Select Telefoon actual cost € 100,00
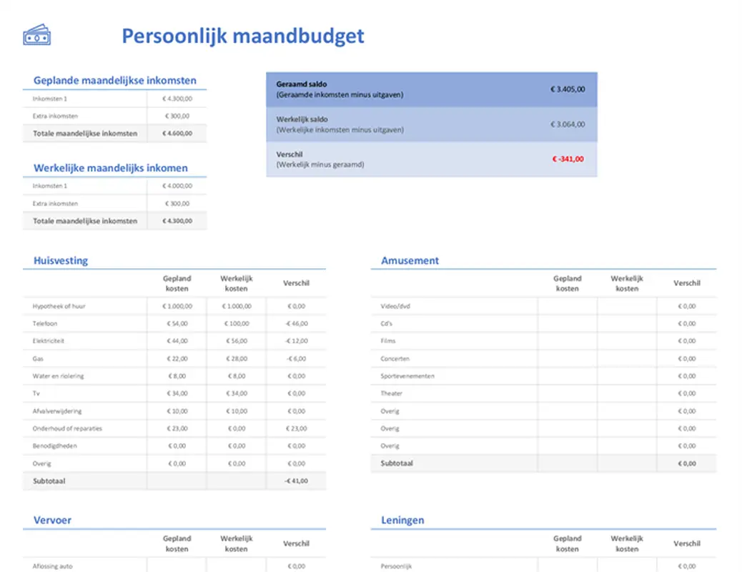Viewport: 742px width, 572px height. click(x=237, y=324)
